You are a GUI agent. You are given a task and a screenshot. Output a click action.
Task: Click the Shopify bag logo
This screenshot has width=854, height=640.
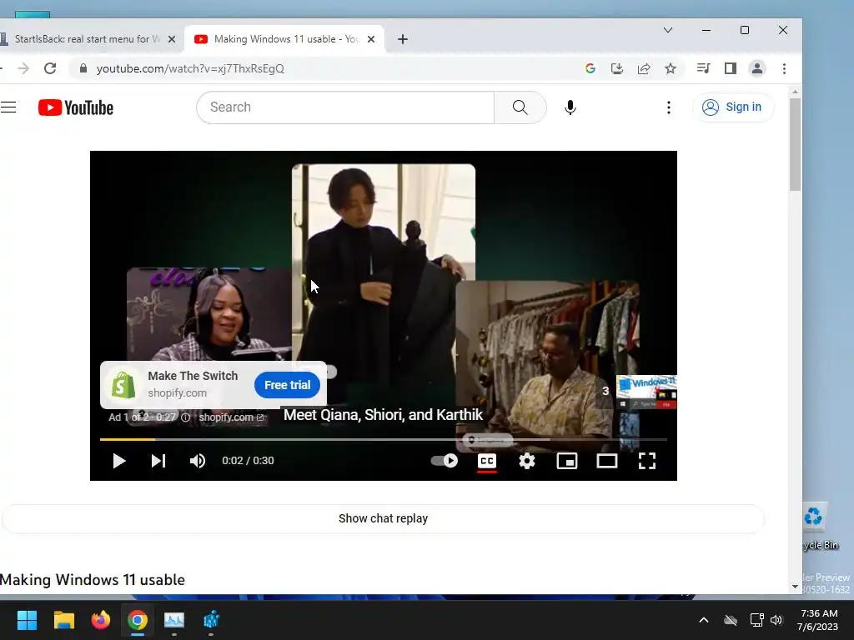123,385
